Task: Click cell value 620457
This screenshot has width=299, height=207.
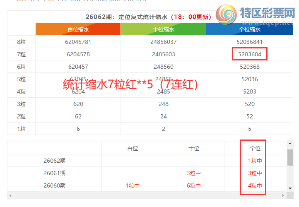Action: point(78,67)
